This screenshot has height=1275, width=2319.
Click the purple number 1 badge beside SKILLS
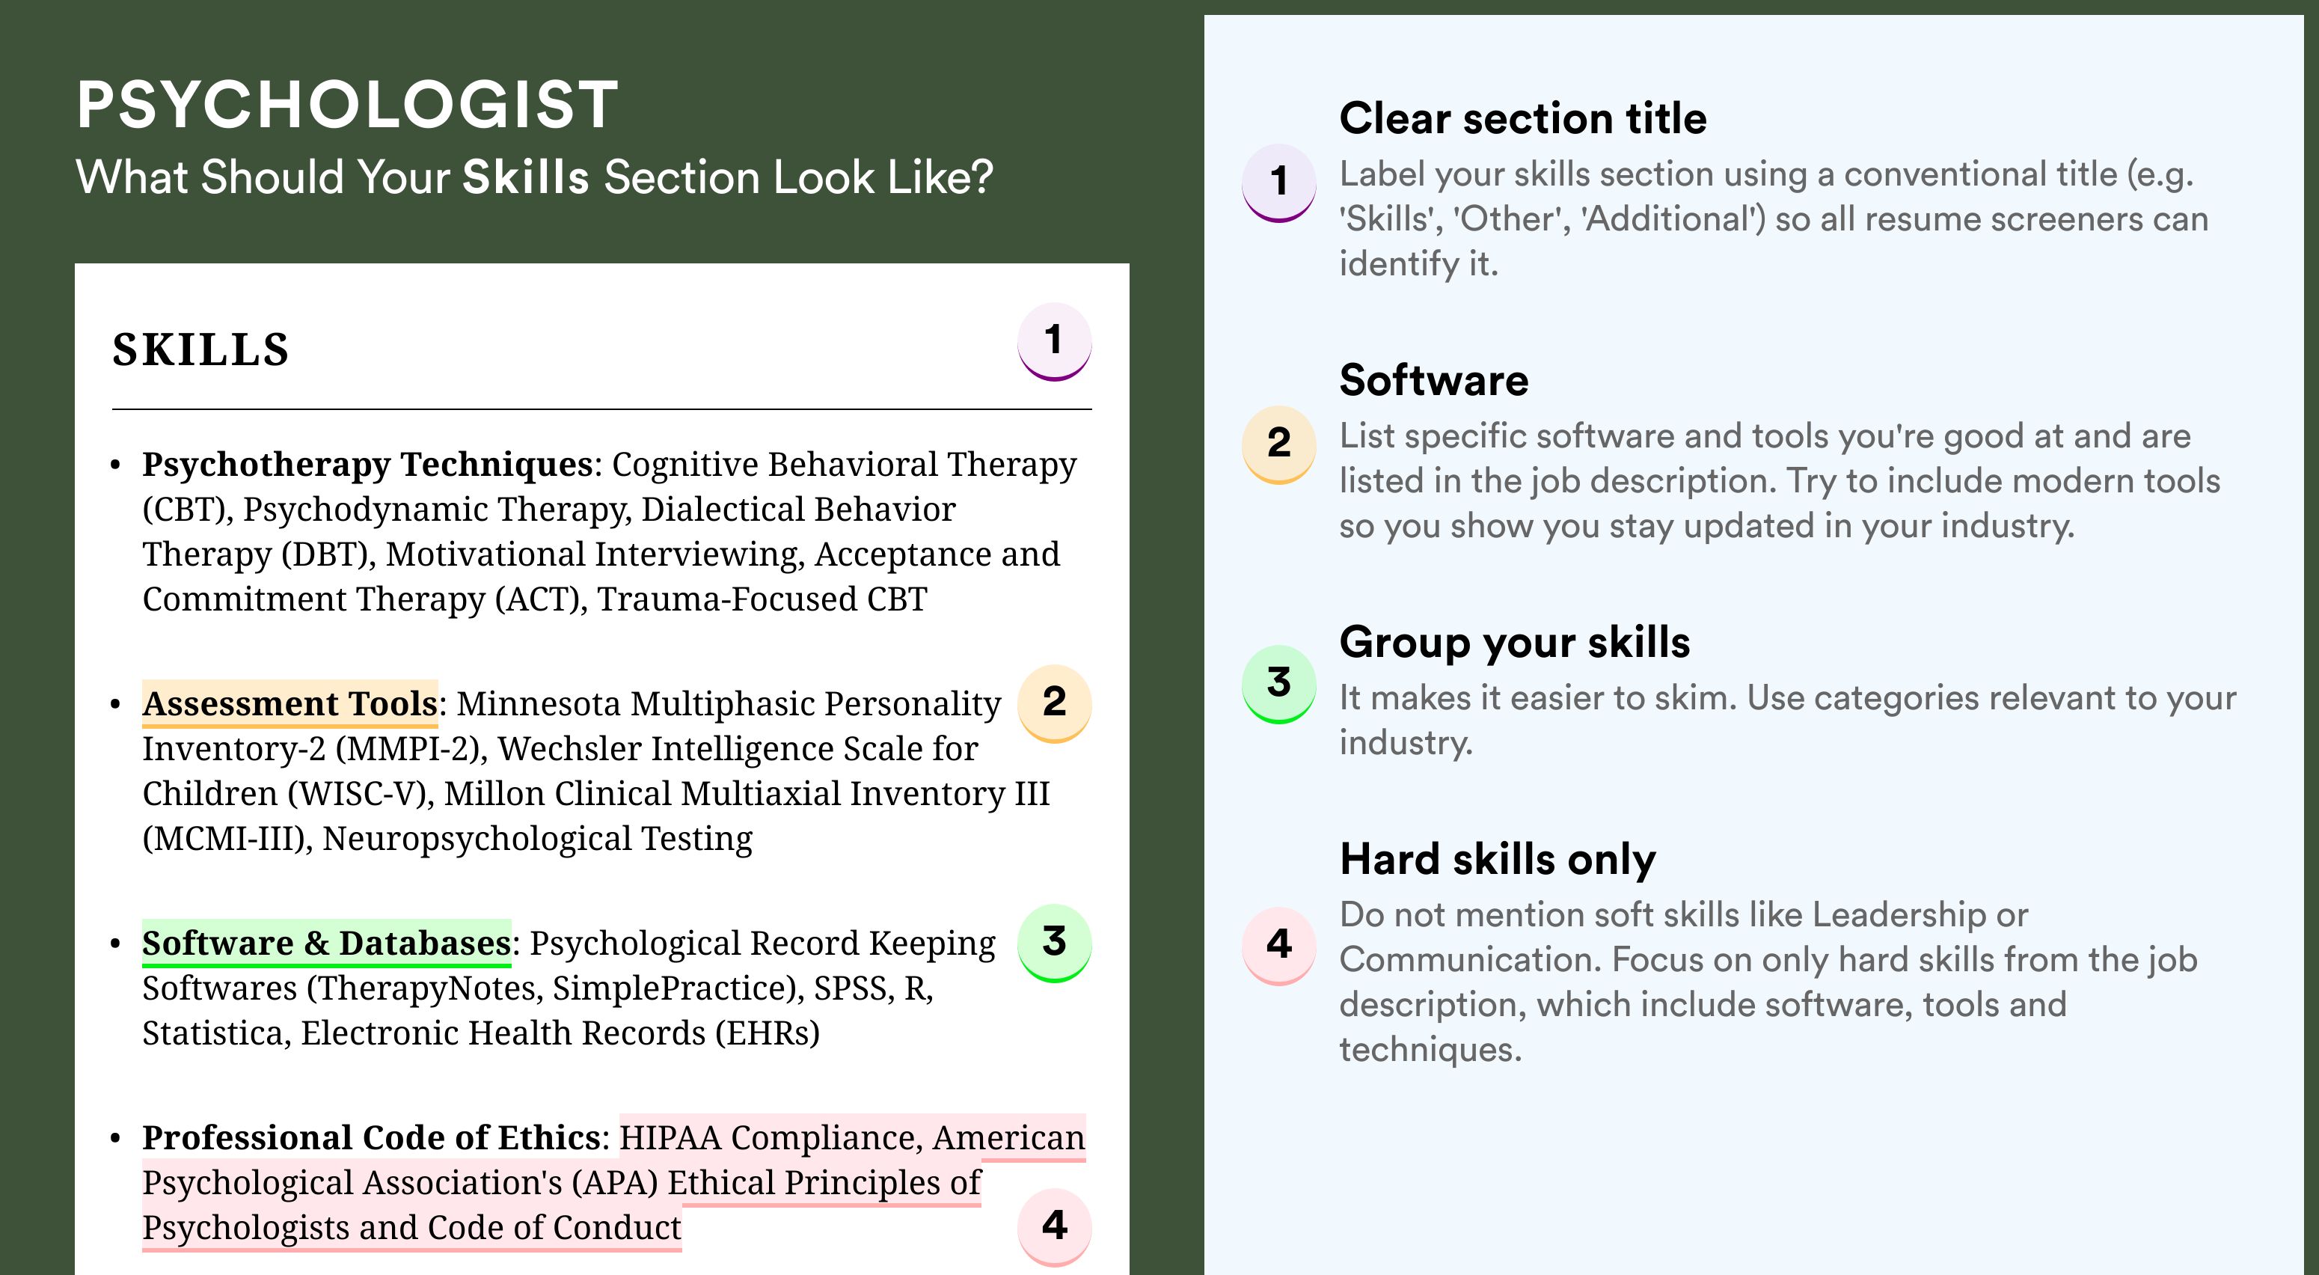pyautogui.click(x=1054, y=341)
